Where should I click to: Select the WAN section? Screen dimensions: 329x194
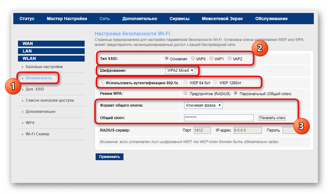pos(51,43)
